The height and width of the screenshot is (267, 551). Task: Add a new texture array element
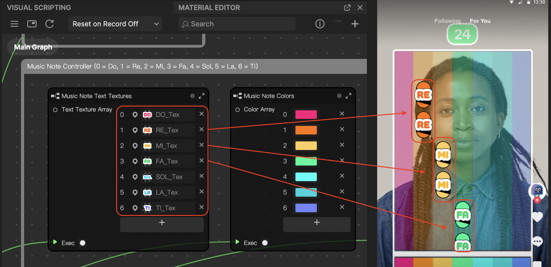(162, 224)
